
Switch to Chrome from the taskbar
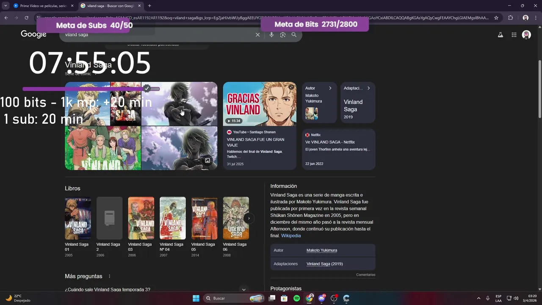point(309,298)
